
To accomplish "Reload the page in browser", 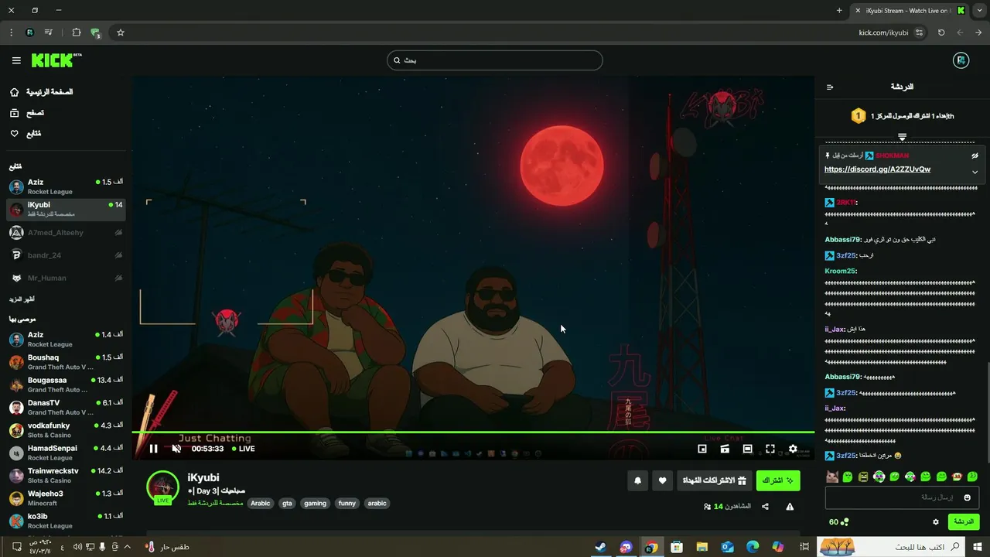I will click(x=941, y=32).
